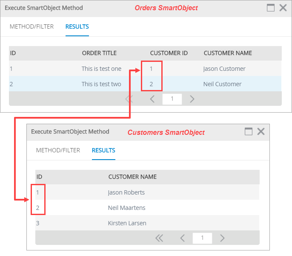Select the Kirsten Larsen customer row

[x=127, y=223]
